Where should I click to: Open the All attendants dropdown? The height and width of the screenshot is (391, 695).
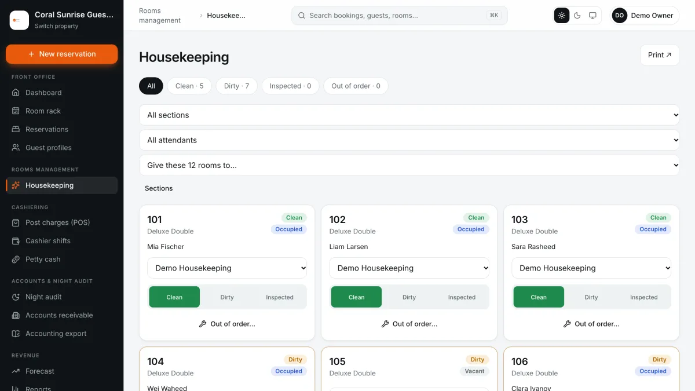pyautogui.click(x=409, y=140)
